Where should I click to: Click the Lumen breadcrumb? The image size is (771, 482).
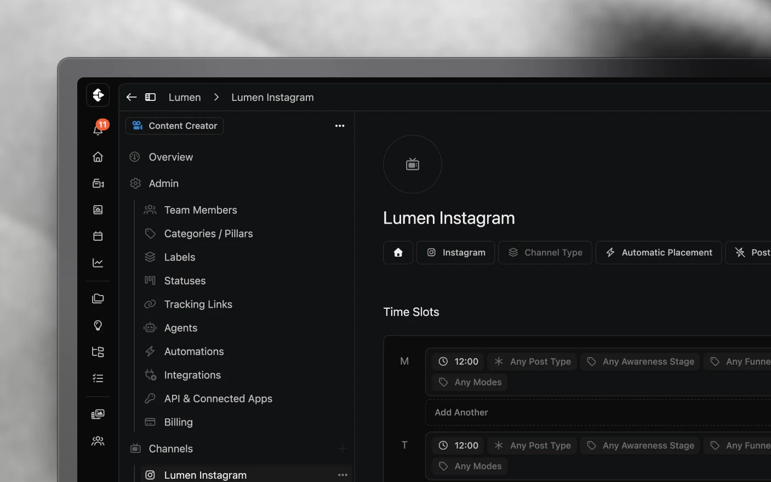pyautogui.click(x=185, y=97)
